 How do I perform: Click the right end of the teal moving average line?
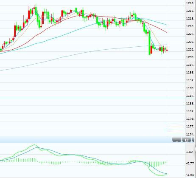pos(166,25)
